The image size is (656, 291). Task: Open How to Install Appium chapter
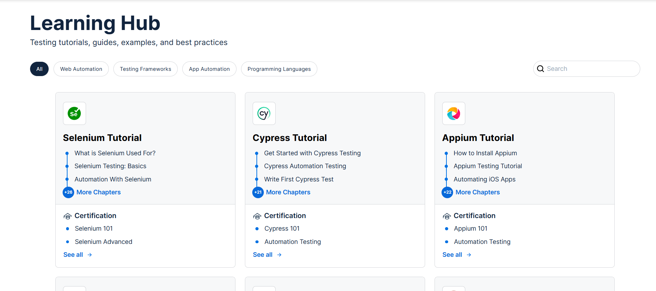pos(485,153)
